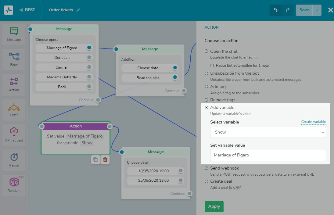Click the undo arrow button
Viewport: 334px width, 215px height.
click(x=276, y=10)
